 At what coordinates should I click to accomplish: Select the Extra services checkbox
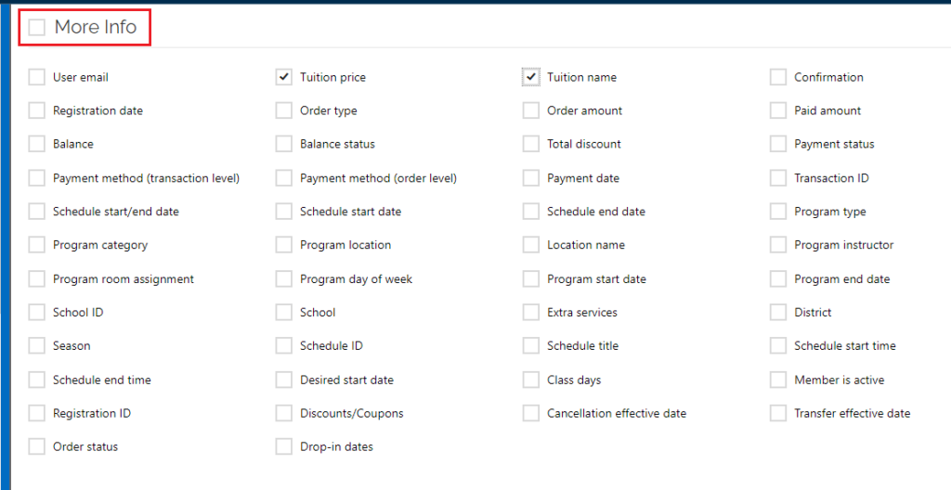tap(531, 313)
